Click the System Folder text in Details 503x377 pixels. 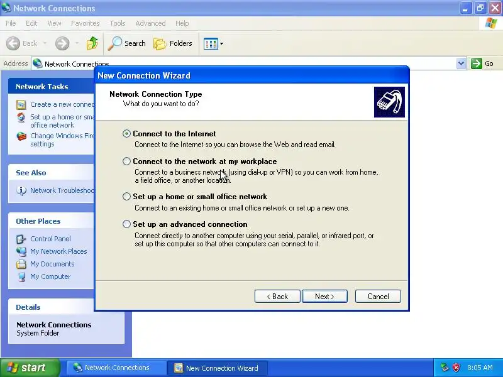click(38, 333)
